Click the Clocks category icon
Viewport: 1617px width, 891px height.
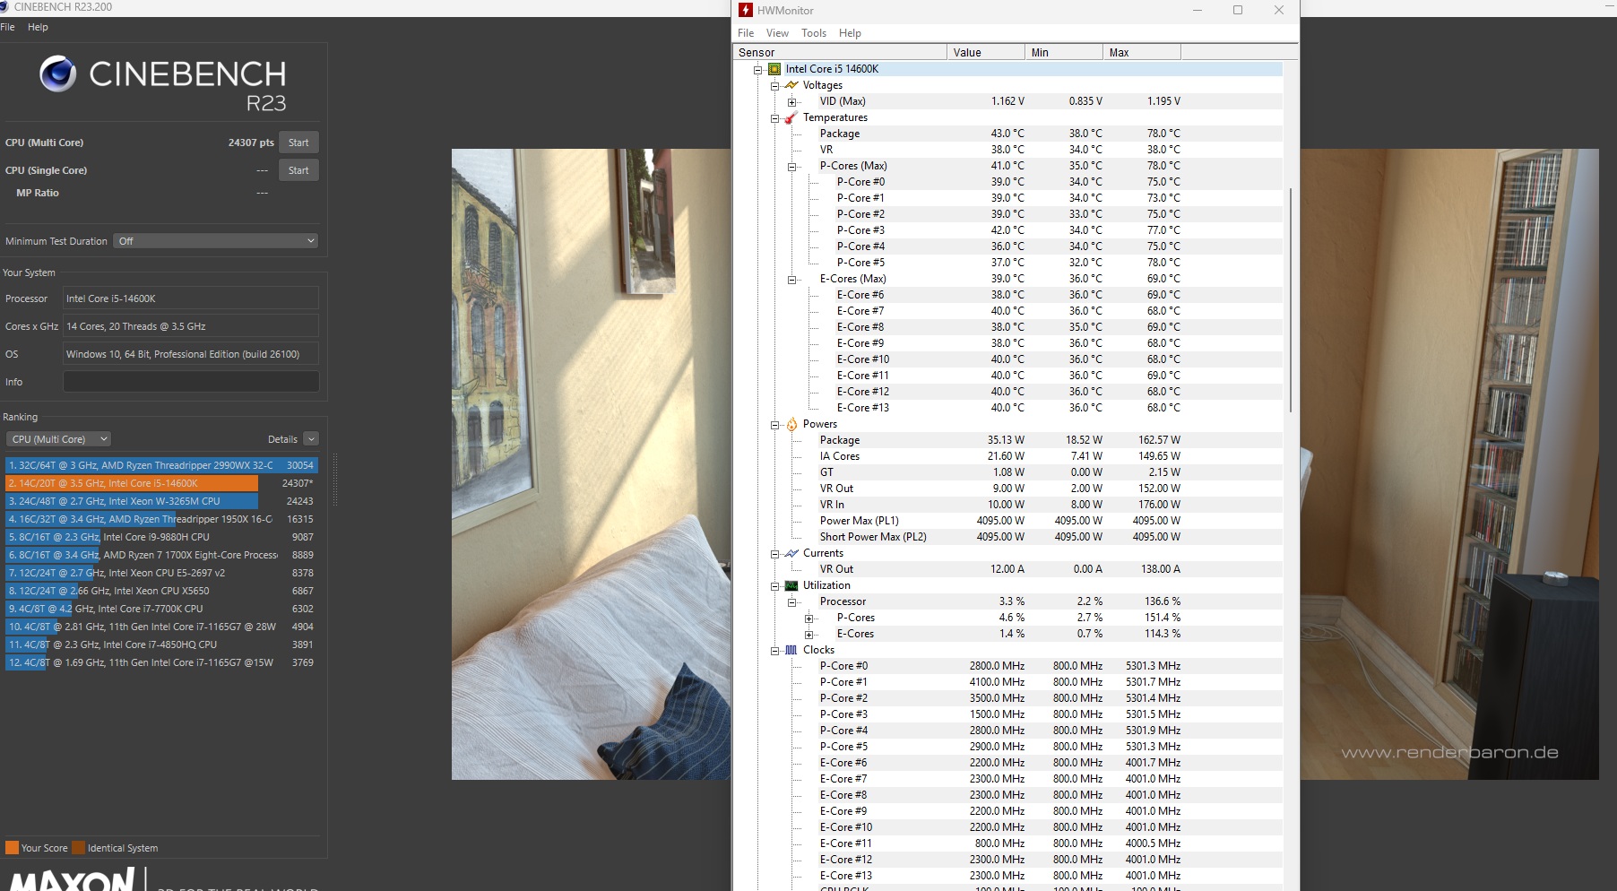(x=791, y=650)
